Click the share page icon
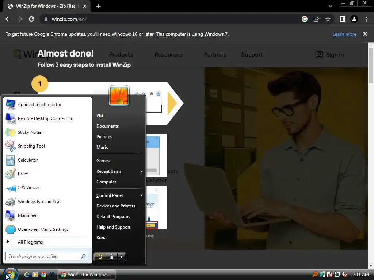 click(x=316, y=19)
